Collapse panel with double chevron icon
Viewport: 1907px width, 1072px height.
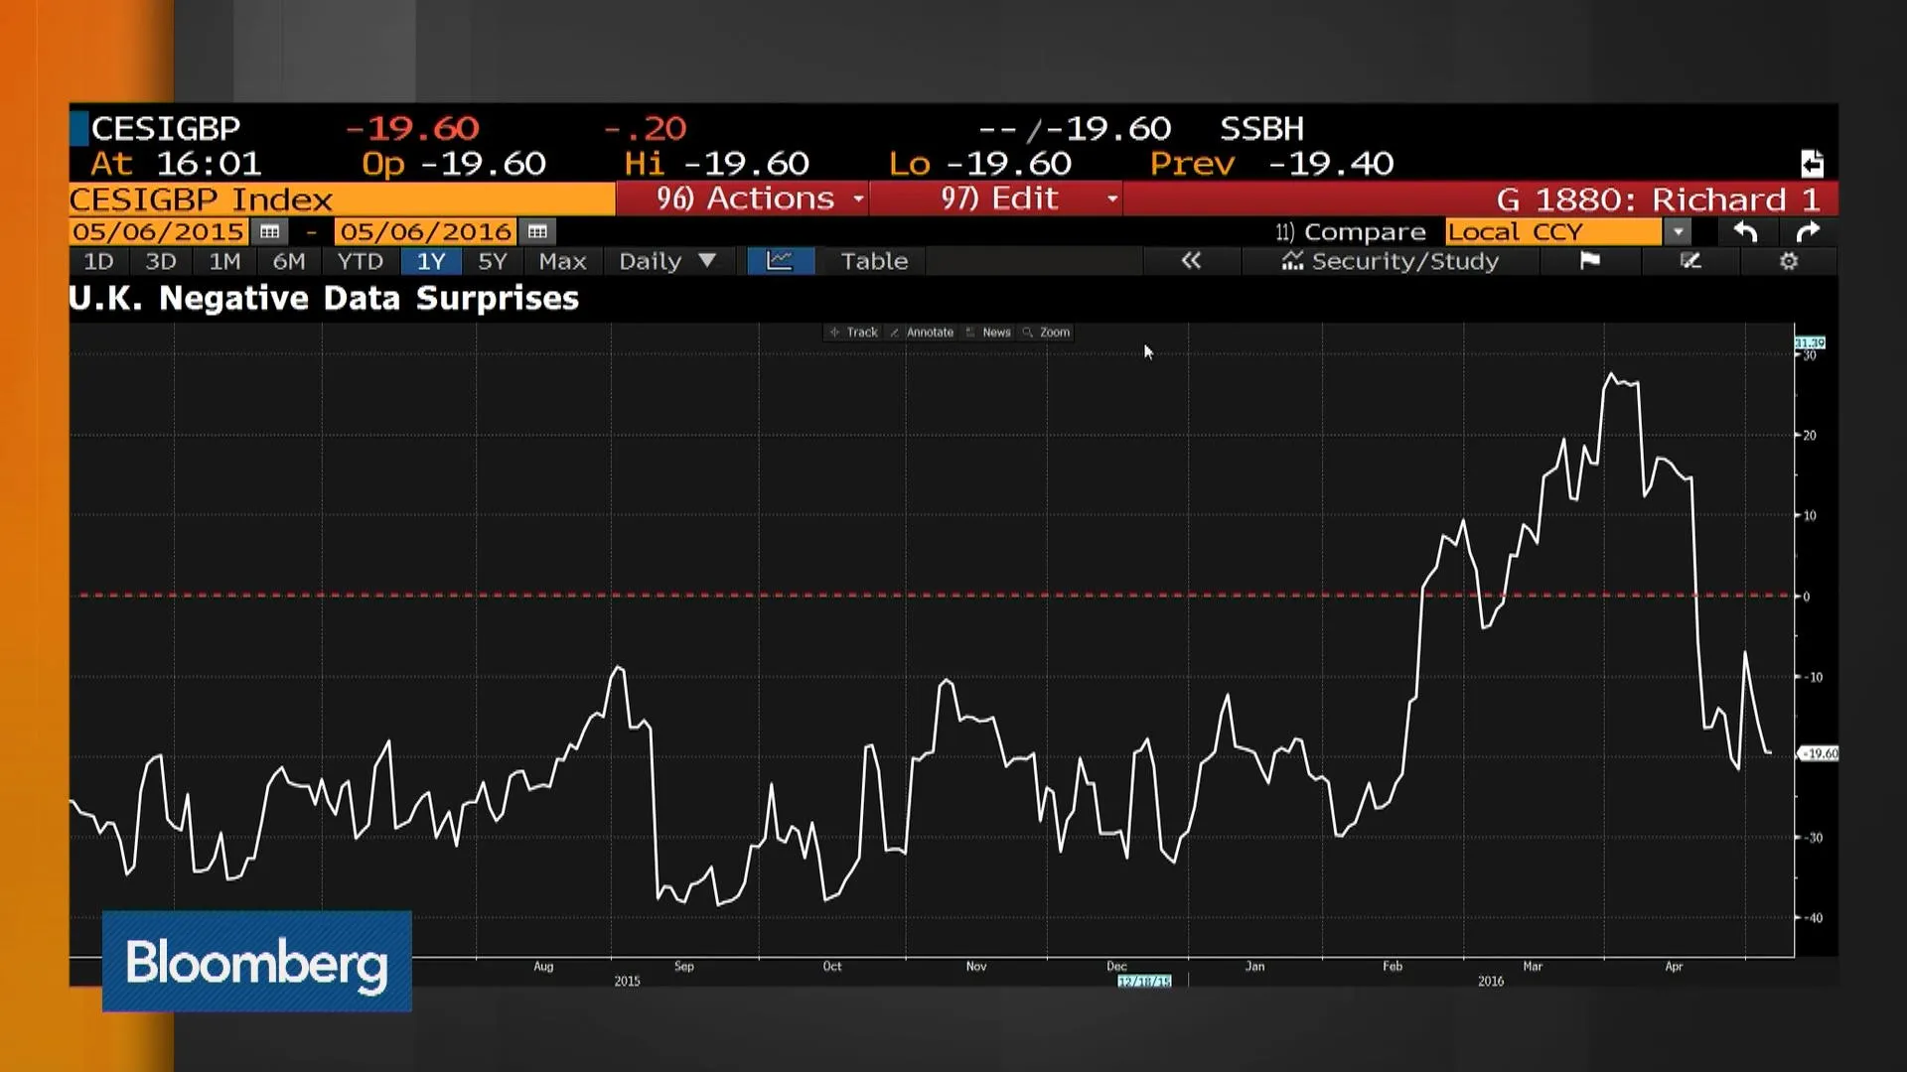click(1191, 261)
